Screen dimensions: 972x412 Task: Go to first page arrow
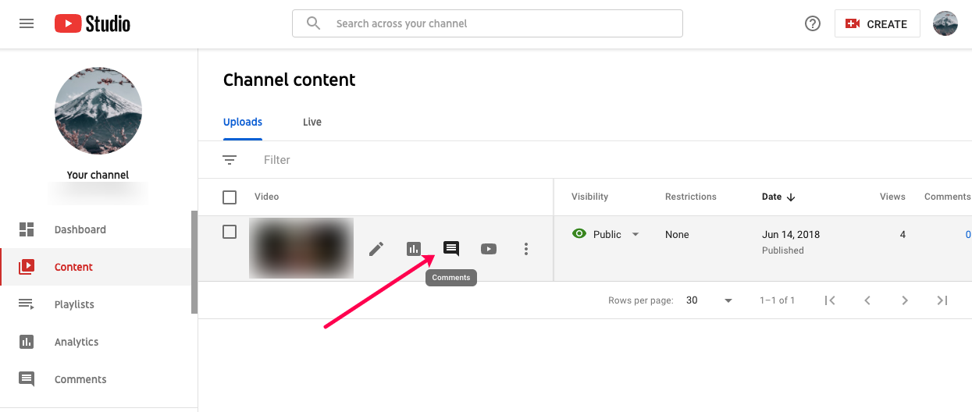[x=830, y=300]
